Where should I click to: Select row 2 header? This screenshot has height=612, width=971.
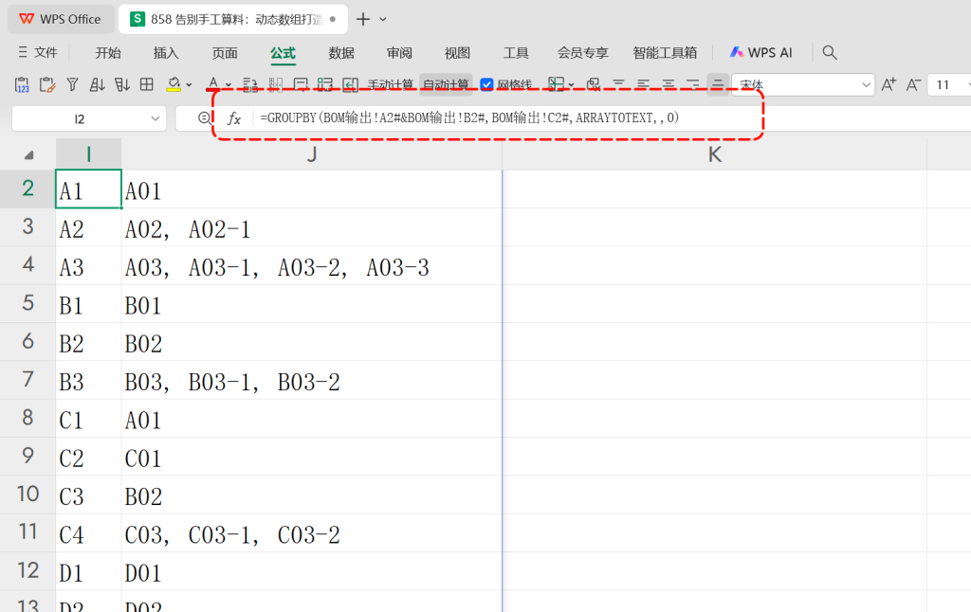click(x=27, y=189)
